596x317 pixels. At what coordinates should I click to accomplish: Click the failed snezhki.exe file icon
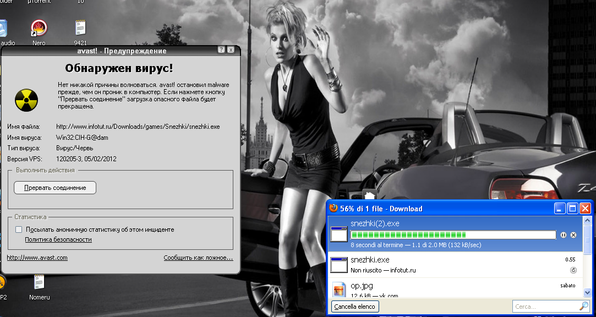339,265
